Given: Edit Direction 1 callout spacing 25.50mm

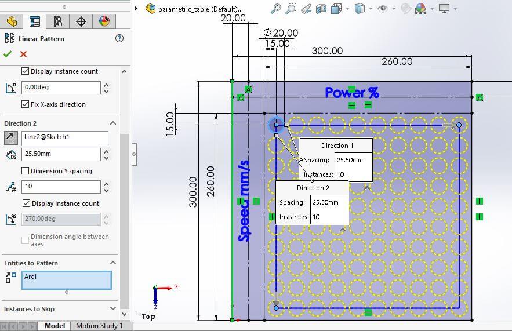Looking at the screenshot, I should (x=353, y=160).
